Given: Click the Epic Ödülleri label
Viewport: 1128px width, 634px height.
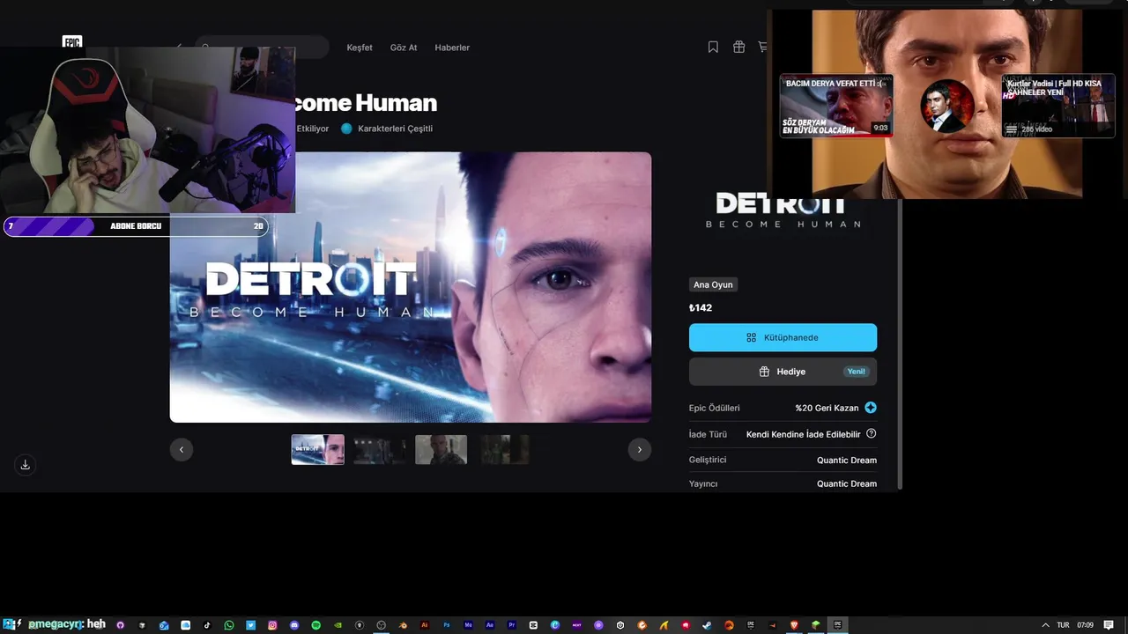Looking at the screenshot, I should pos(715,408).
